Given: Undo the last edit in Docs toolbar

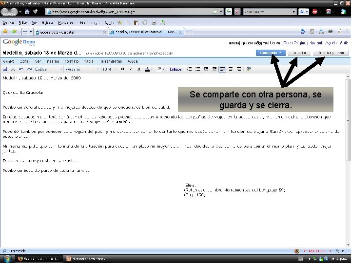Looking at the screenshot, I should tap(21, 69).
